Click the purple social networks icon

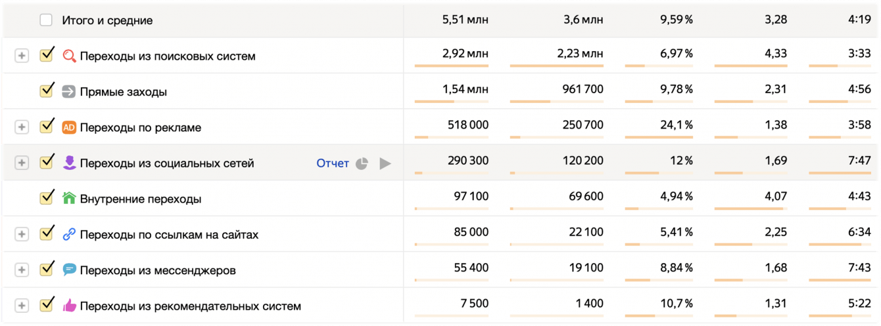69,163
